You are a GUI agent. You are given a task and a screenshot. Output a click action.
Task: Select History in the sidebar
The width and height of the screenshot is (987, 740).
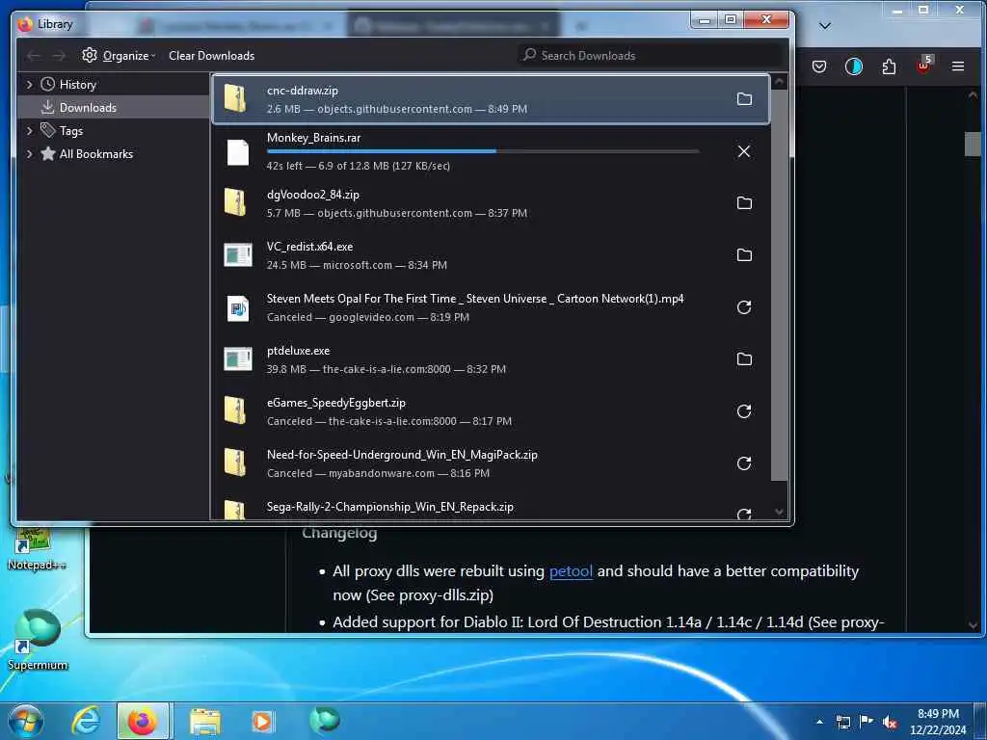pyautogui.click(x=77, y=85)
